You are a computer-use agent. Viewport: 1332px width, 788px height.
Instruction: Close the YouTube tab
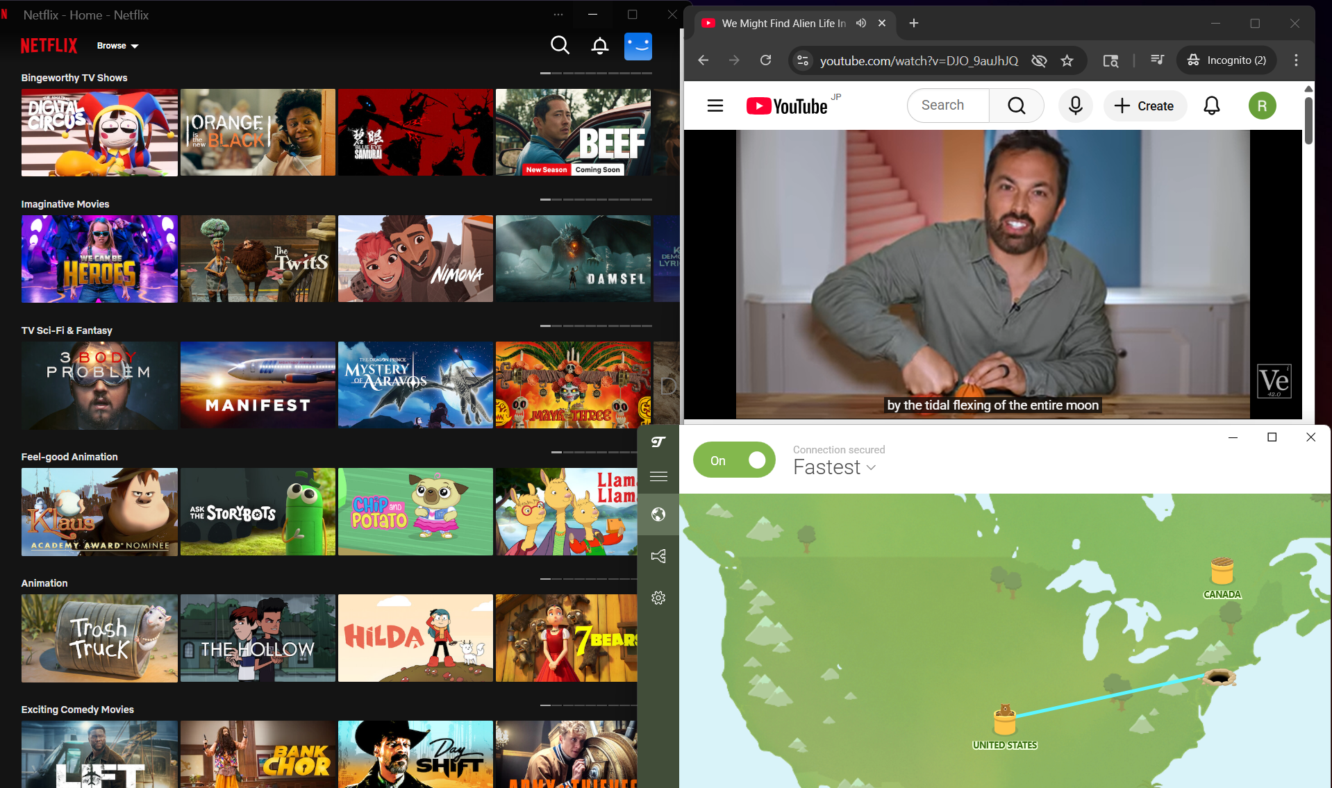pyautogui.click(x=882, y=23)
